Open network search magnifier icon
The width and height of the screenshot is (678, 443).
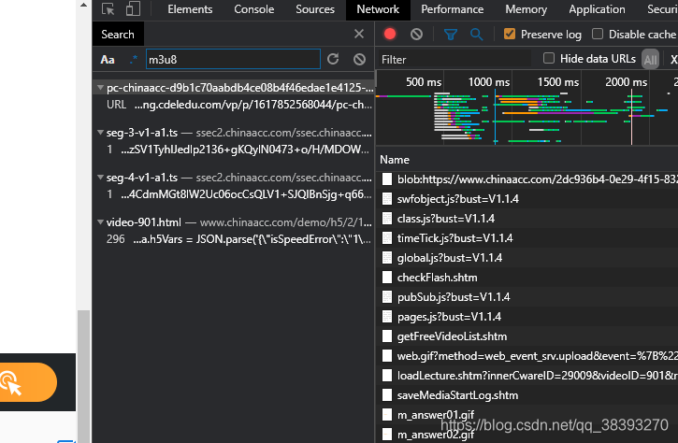[x=477, y=35]
